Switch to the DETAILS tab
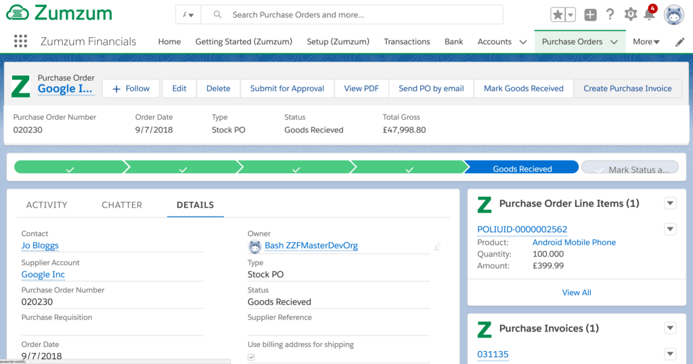This screenshot has width=693, height=364. (196, 205)
